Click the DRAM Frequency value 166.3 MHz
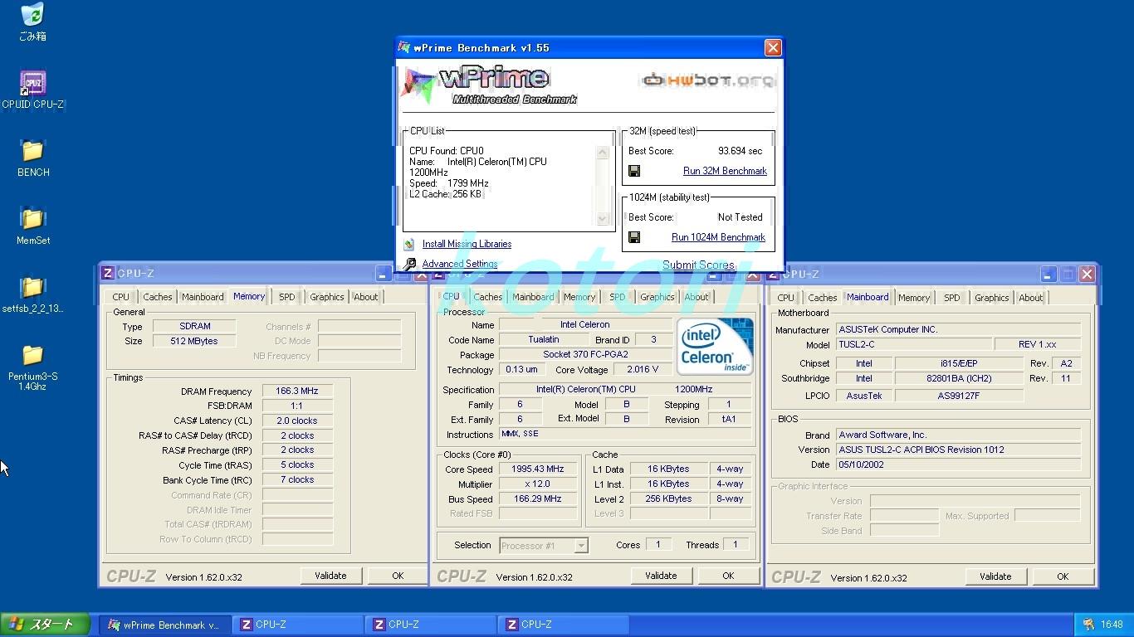The height and width of the screenshot is (637, 1134). (297, 391)
